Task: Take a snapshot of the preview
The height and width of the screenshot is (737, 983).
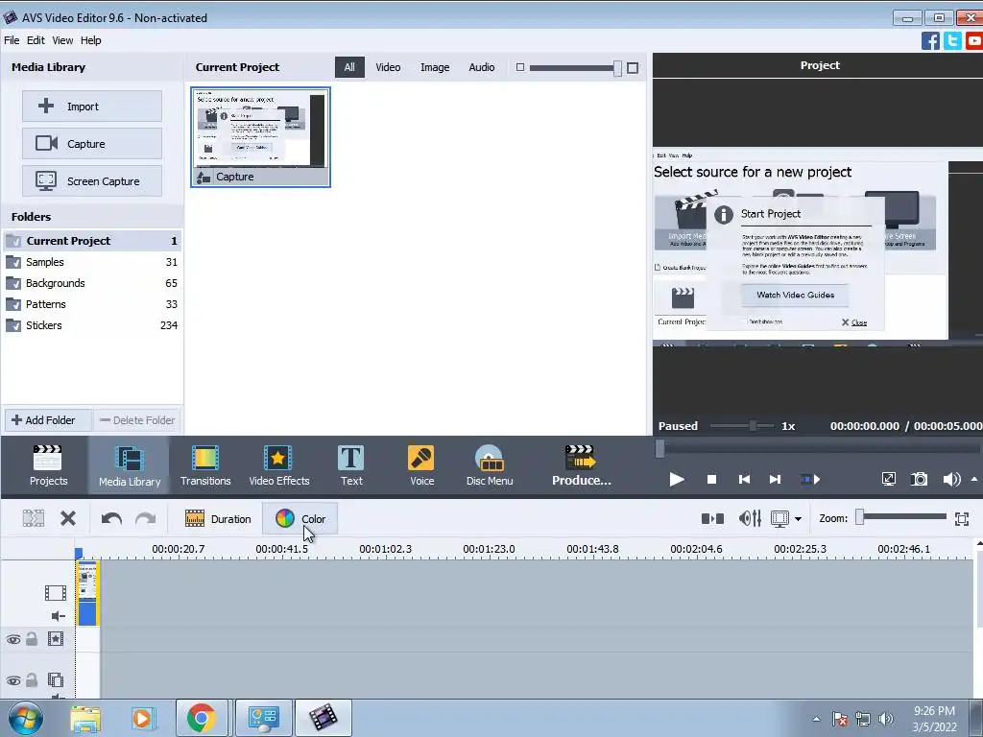Action: (x=919, y=480)
